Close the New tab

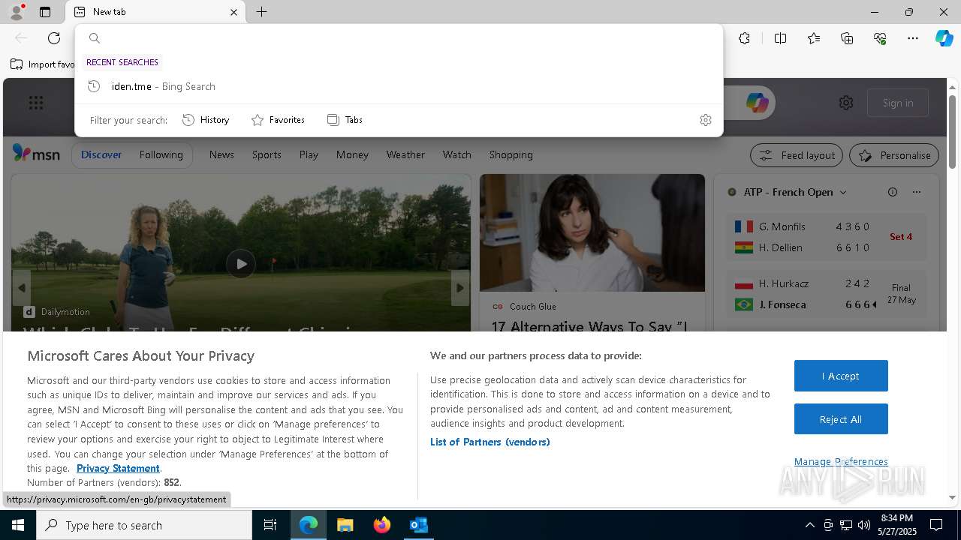click(x=233, y=12)
